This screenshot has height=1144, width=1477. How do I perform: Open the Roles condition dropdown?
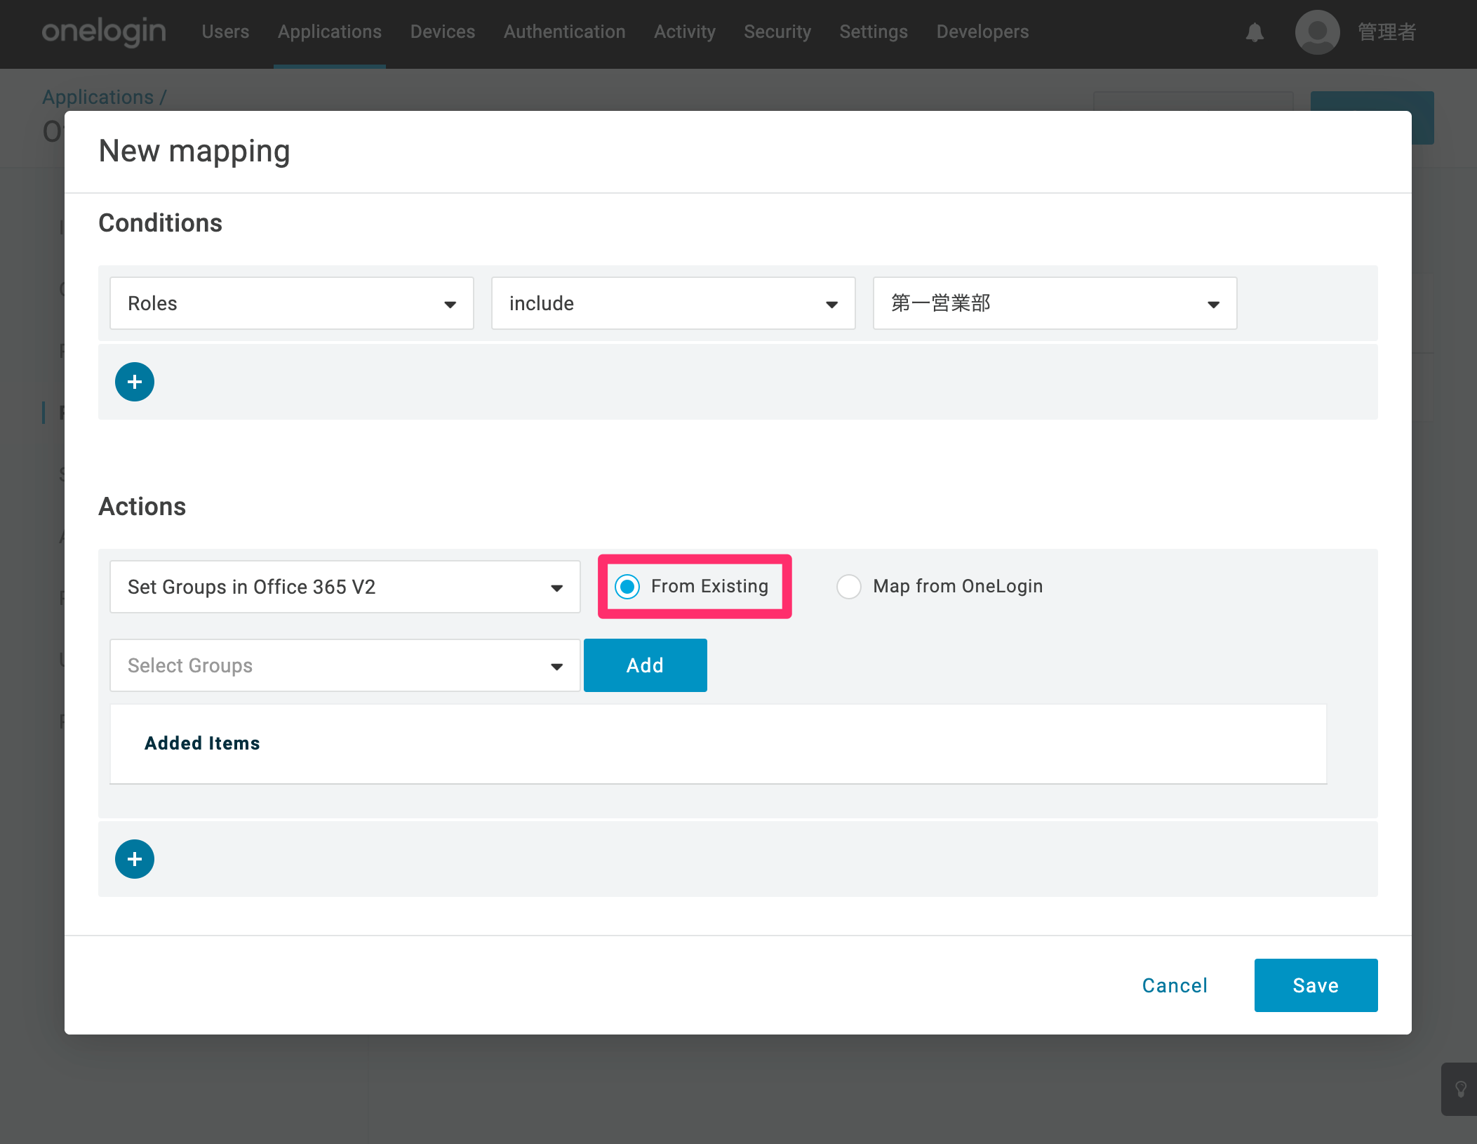point(292,303)
